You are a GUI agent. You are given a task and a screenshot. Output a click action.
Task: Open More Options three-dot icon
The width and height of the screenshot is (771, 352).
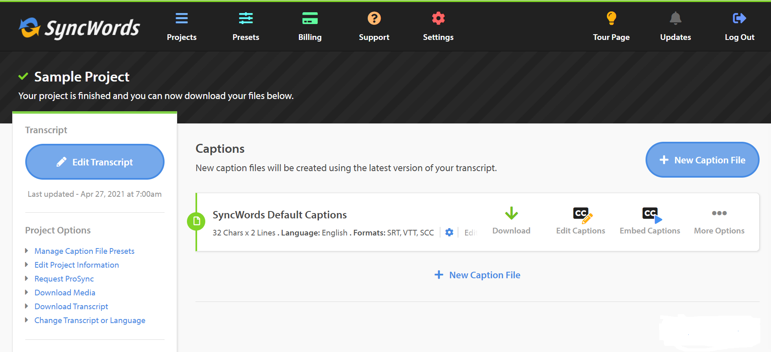coord(719,213)
